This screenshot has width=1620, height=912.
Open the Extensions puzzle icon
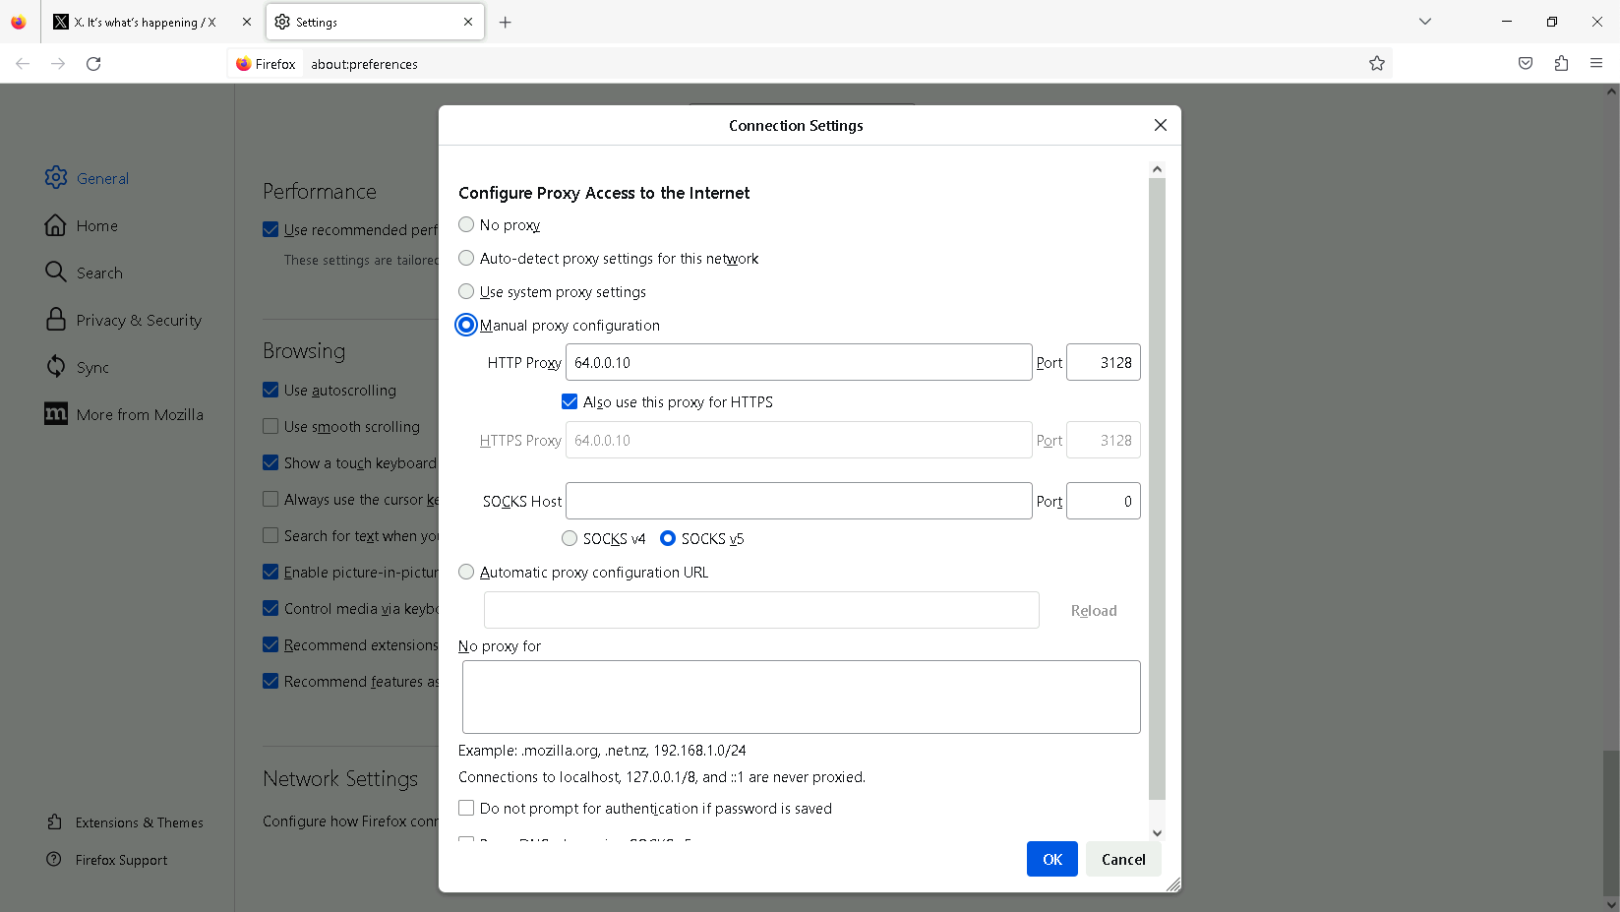pyautogui.click(x=1561, y=64)
